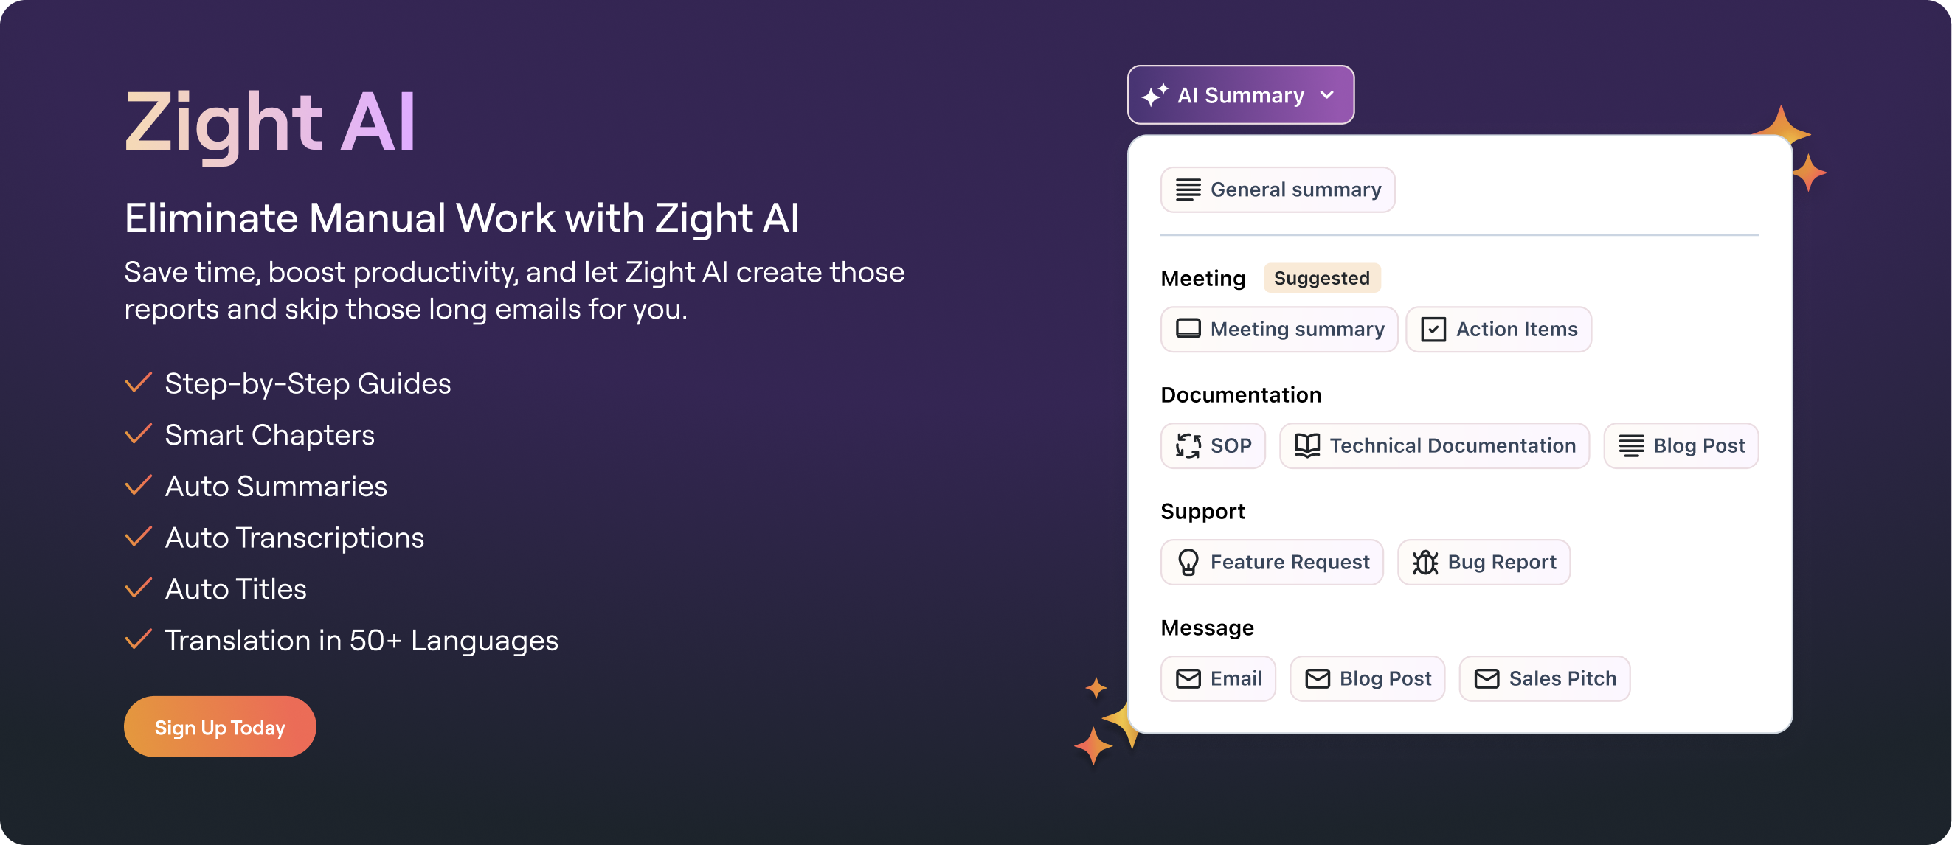Viewport: 1952px width, 845px height.
Task: Click the sparkle icon on AI Summary
Action: (x=1155, y=94)
